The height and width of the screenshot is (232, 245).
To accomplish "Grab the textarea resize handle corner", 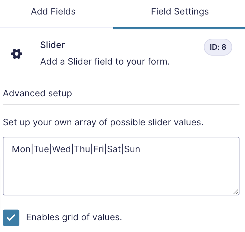I will [x=236, y=192].
